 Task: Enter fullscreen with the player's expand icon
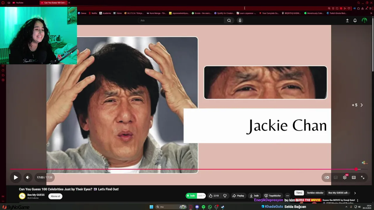tap(363, 177)
